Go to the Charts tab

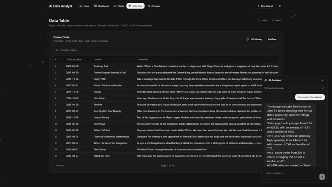(119, 6)
